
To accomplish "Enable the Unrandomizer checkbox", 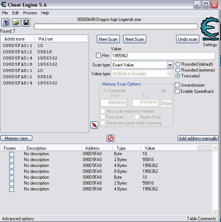I will click(x=177, y=85).
